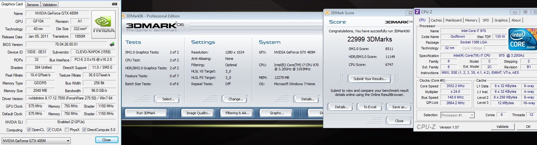
Task: Click the QPI Link value 2664.2 MHz
Action: click(455, 103)
